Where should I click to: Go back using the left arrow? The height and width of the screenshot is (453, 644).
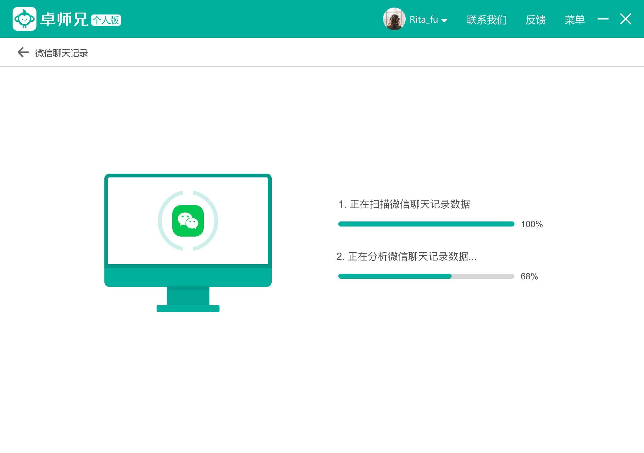23,52
